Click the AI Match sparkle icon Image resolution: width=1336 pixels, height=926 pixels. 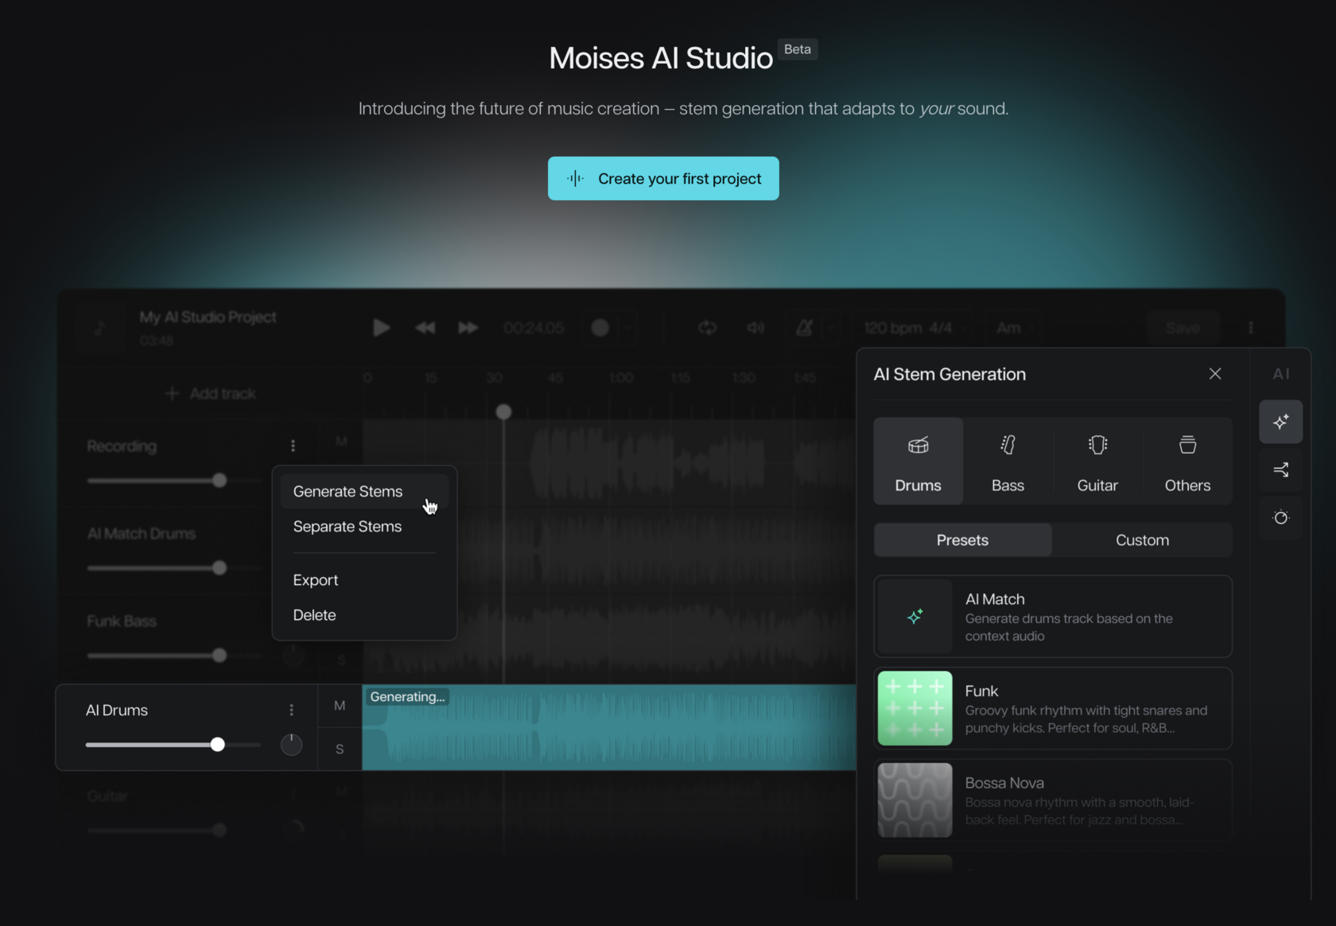point(915,616)
